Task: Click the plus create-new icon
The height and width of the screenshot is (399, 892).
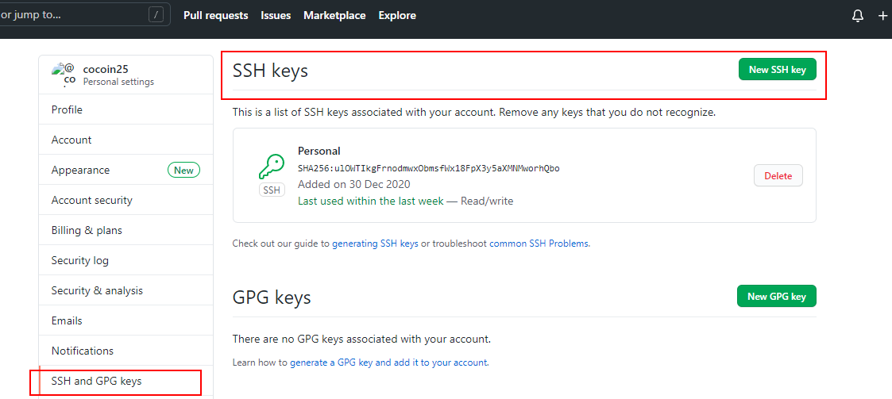Action: pos(883,16)
